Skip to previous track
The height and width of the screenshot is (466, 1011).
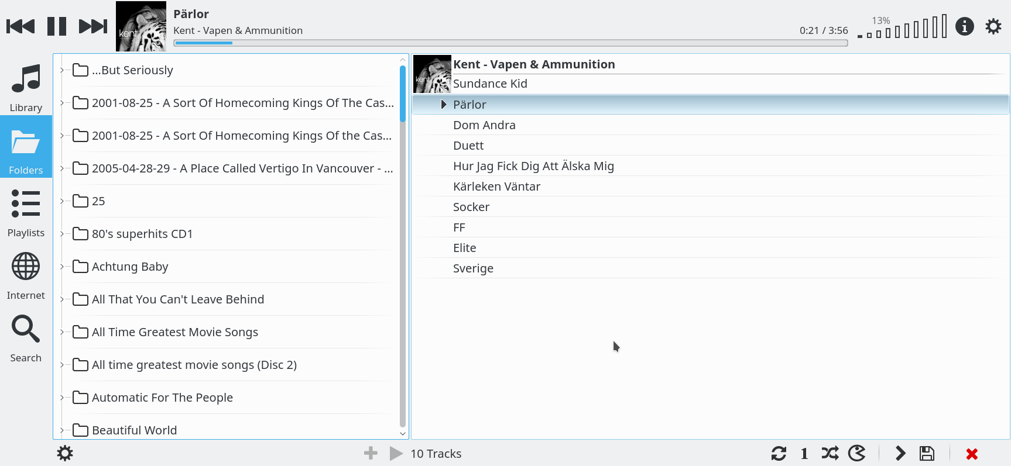[x=20, y=26]
